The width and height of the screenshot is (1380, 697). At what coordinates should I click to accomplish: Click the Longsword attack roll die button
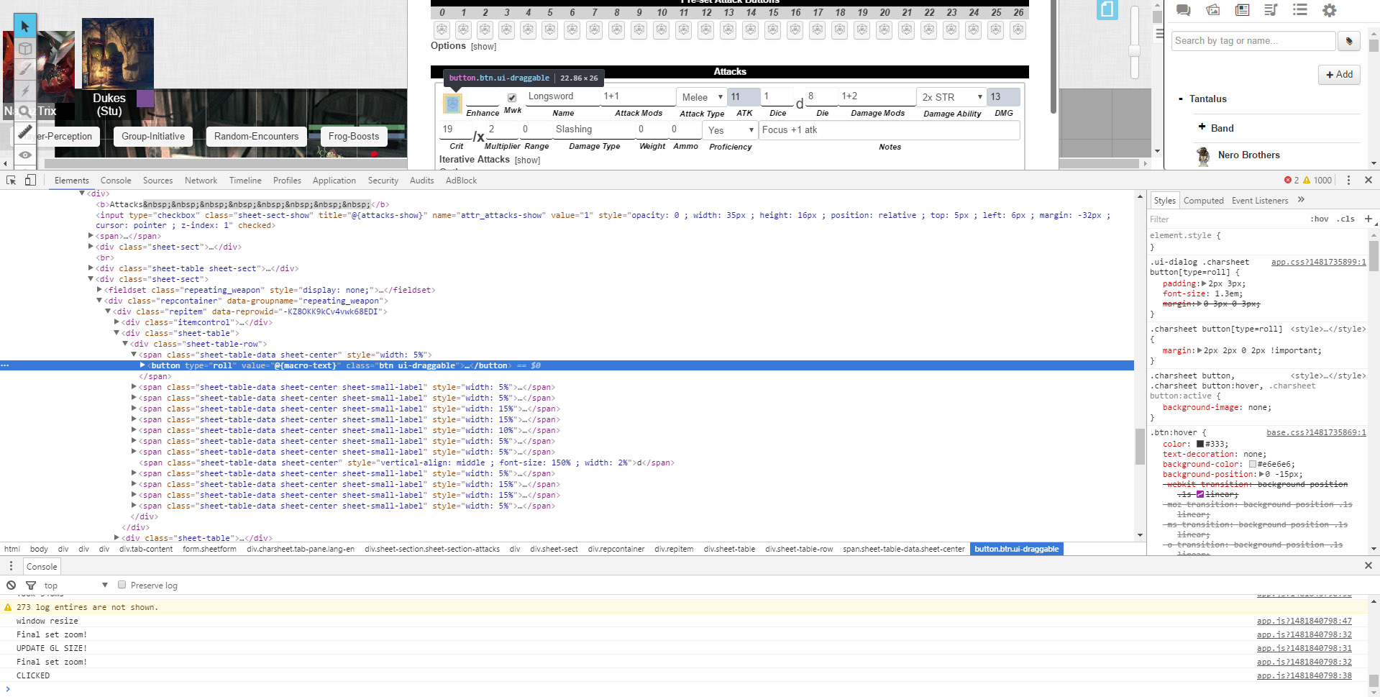pyautogui.click(x=452, y=104)
